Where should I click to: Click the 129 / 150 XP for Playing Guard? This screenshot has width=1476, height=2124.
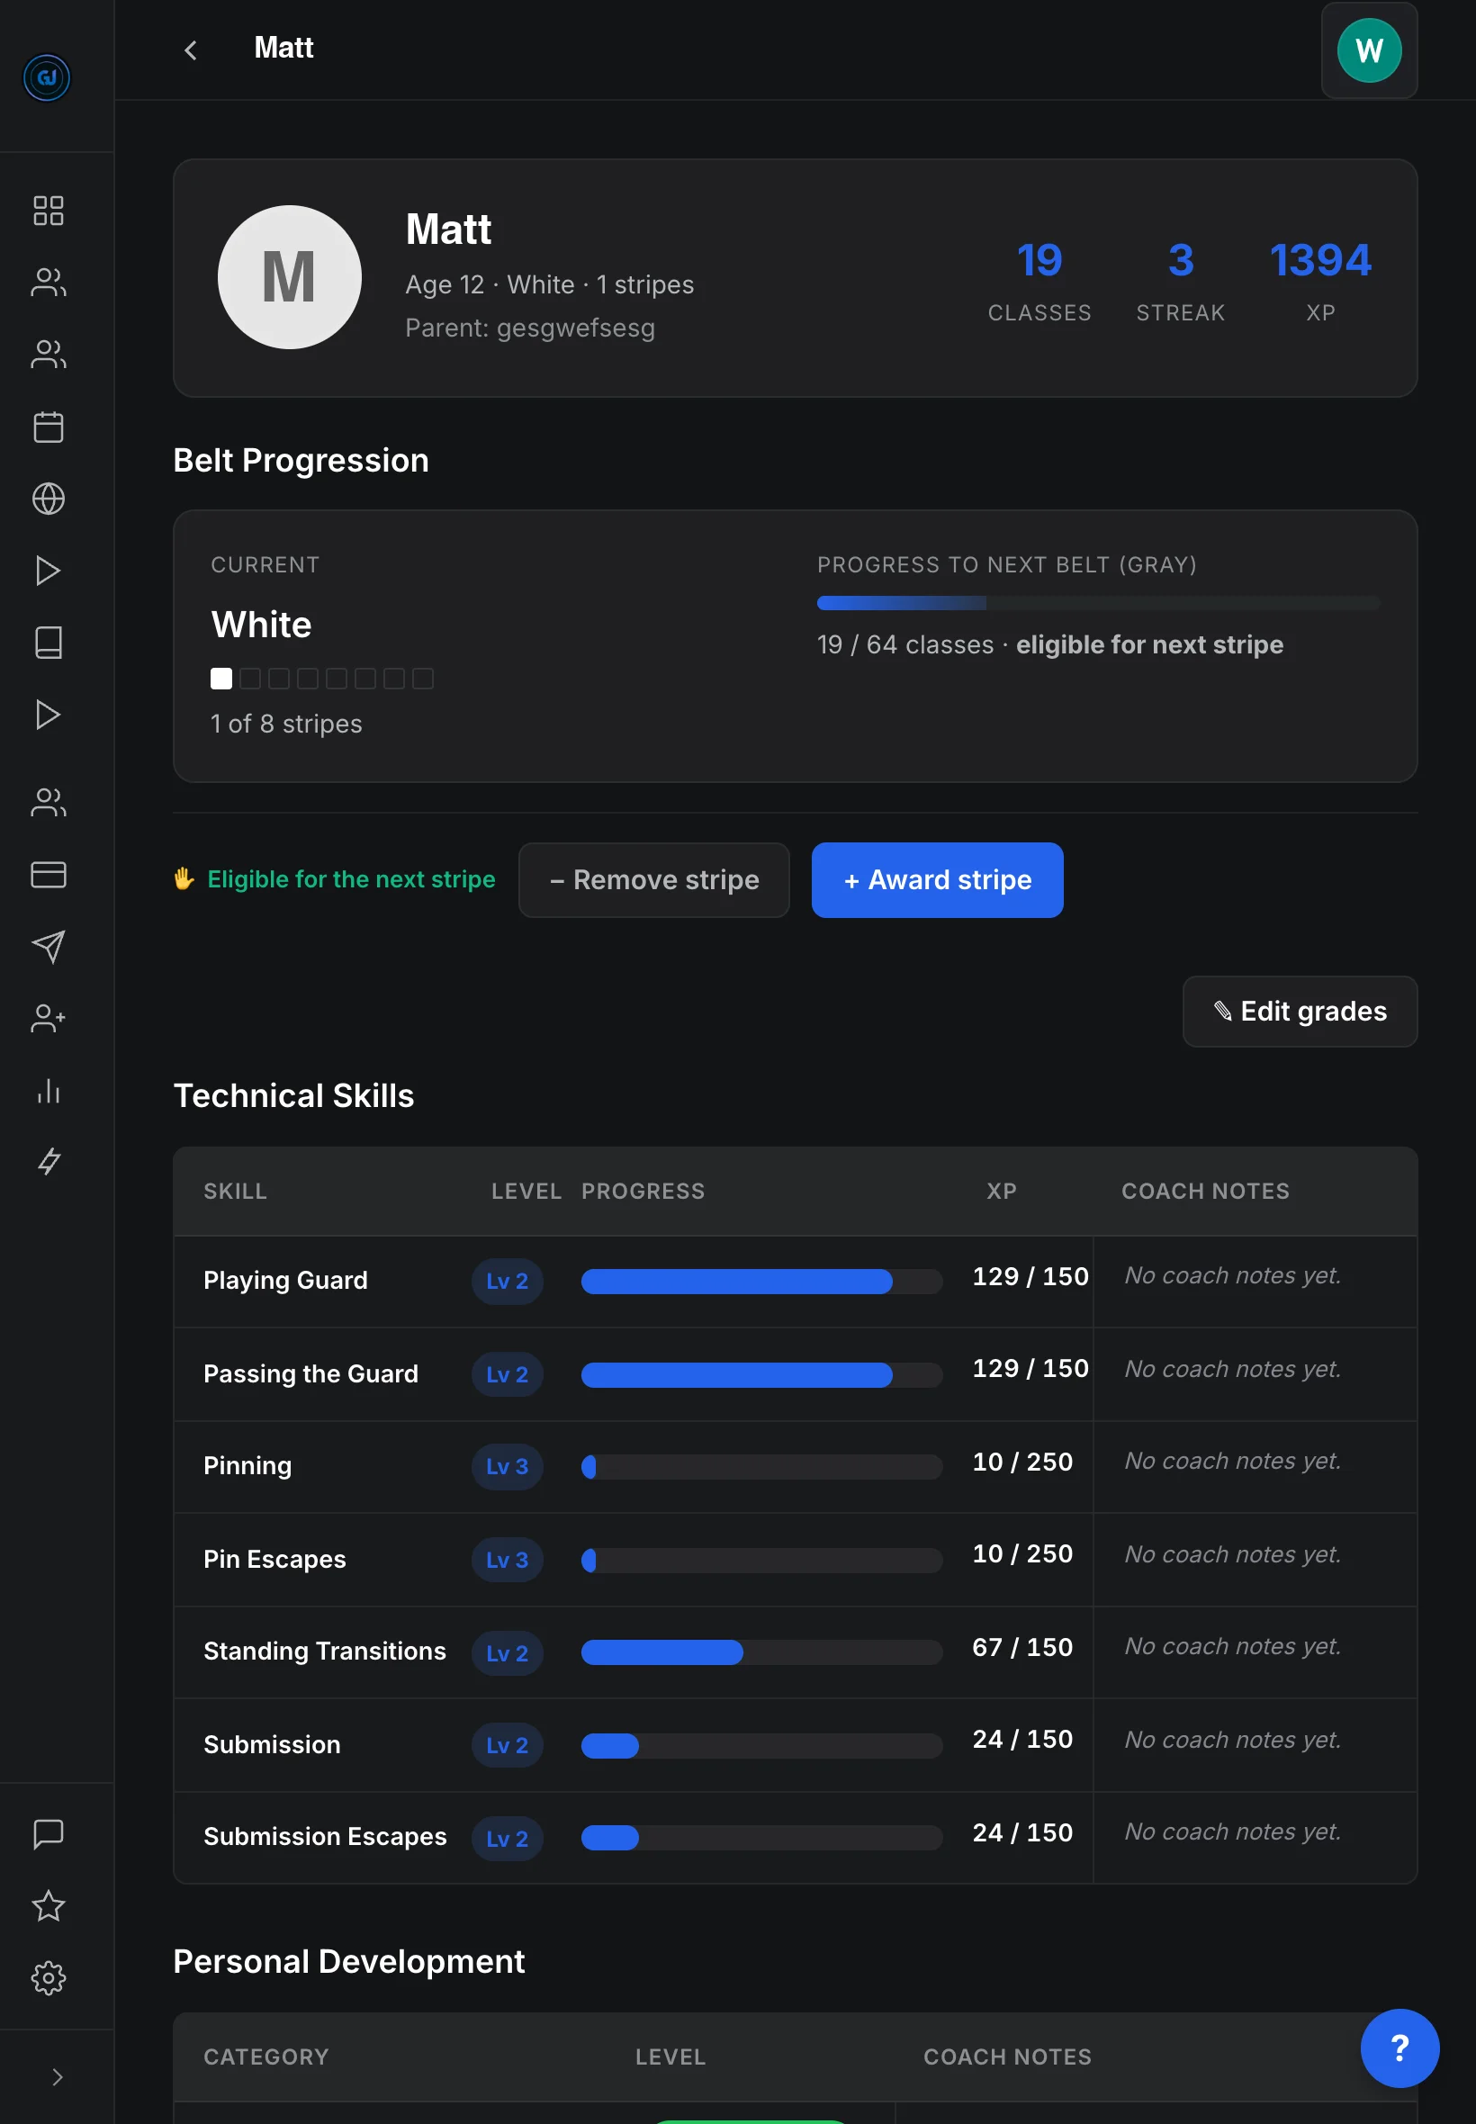[x=1030, y=1277]
